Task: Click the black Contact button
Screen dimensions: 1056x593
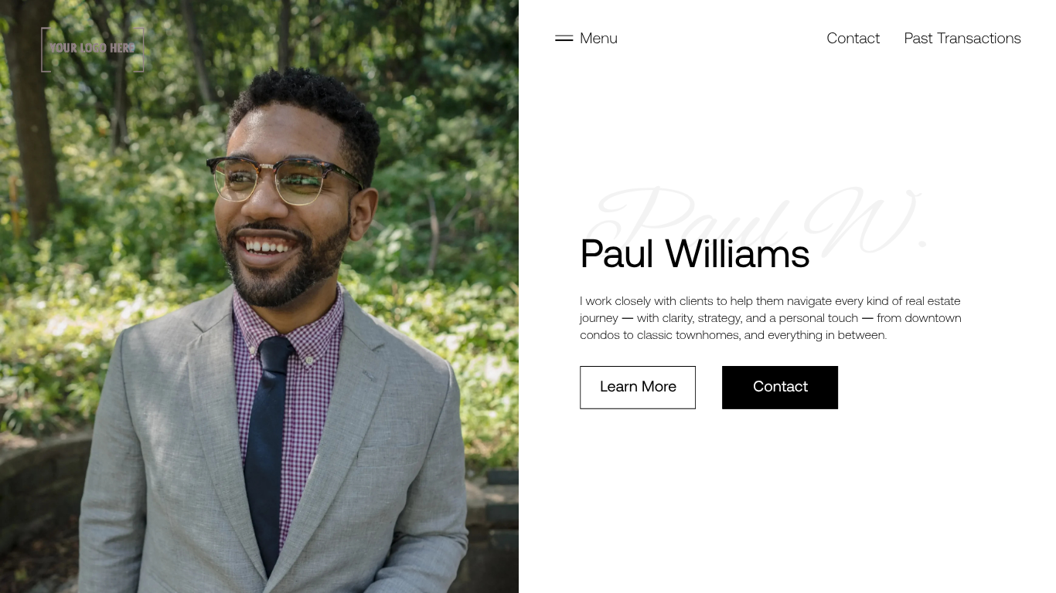Action: [780, 387]
